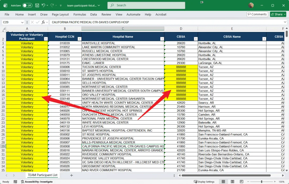This screenshot has height=184, width=289.
Task: Click next sheet navigation arrow
Action: click(14, 175)
